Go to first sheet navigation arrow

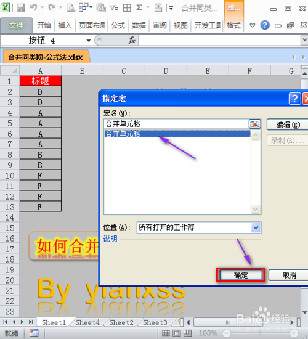tap(5, 322)
